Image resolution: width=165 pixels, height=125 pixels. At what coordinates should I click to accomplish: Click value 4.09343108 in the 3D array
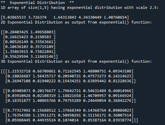(120, 71)
